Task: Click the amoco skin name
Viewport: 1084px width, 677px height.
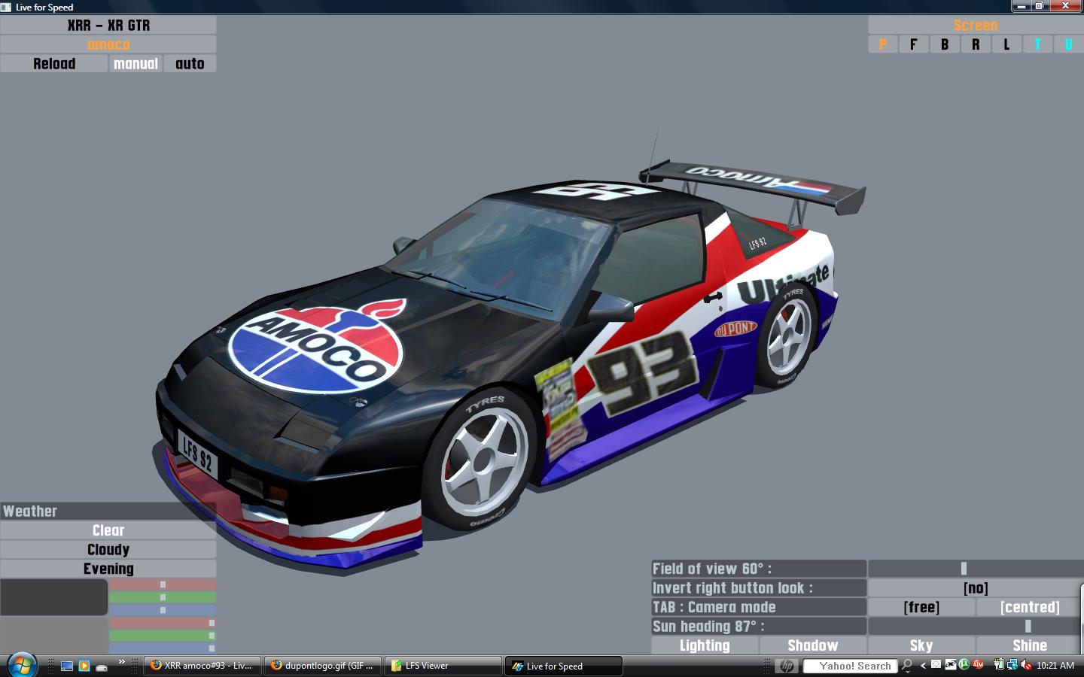Action: coord(108,44)
